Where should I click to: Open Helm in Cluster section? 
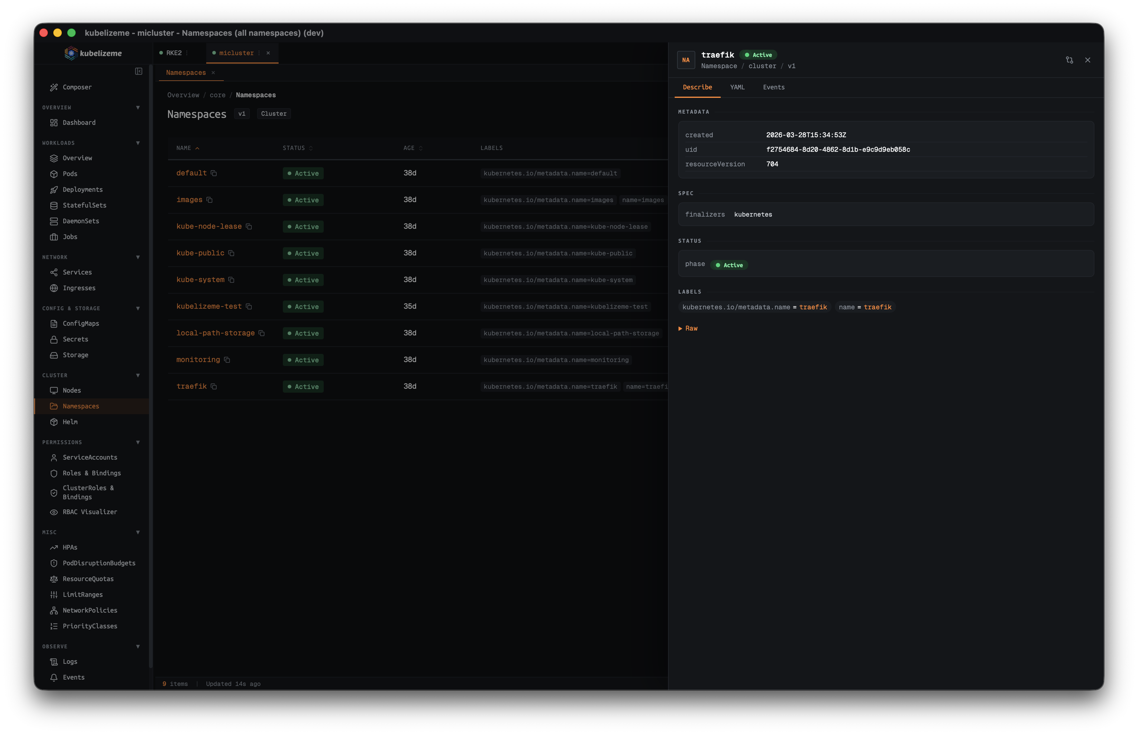click(x=70, y=422)
